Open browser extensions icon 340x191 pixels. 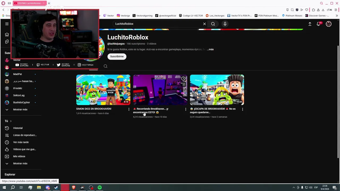coord(313,10)
